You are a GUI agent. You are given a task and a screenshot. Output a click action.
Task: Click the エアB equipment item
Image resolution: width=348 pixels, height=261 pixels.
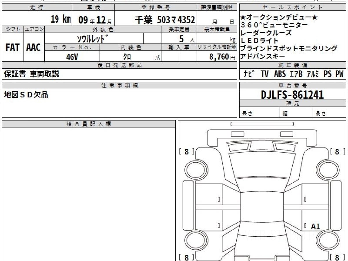tap(296, 74)
